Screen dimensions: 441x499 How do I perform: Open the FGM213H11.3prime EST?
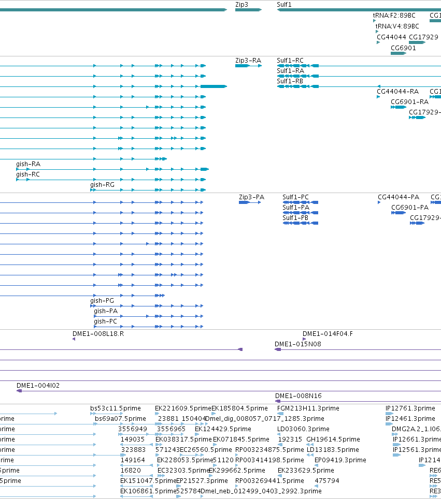tap(280, 414)
